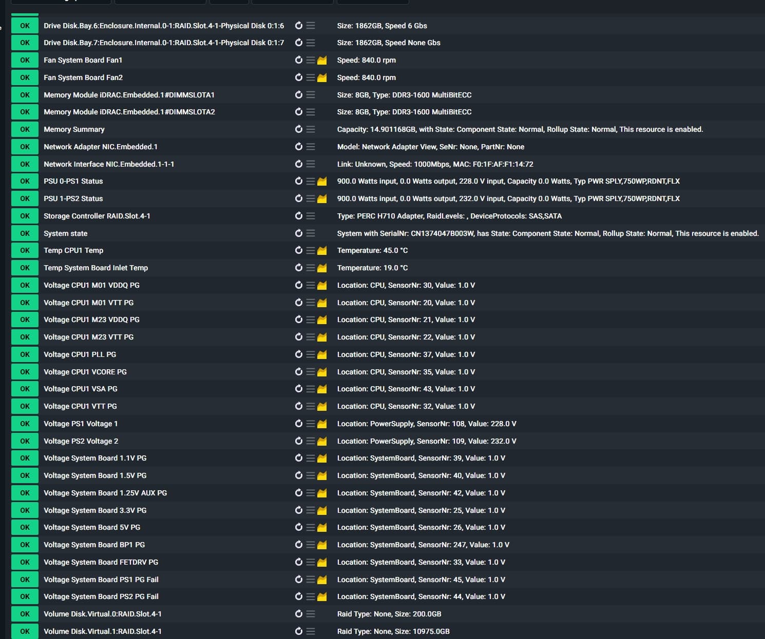Reschedule the System state service check
The width and height of the screenshot is (765, 639).
click(298, 233)
